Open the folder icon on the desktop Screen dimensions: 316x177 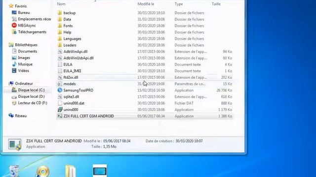point(70,171)
